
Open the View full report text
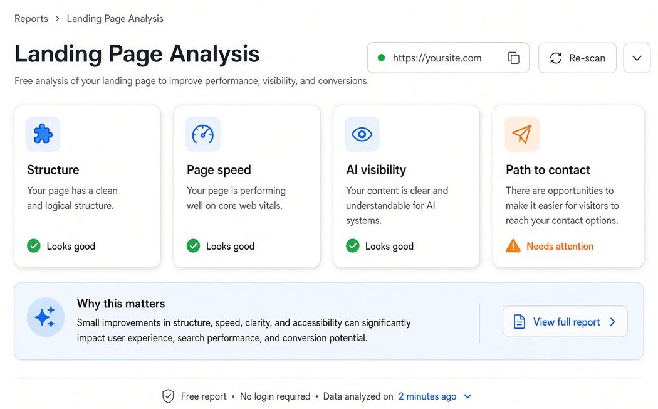pyautogui.click(x=567, y=322)
